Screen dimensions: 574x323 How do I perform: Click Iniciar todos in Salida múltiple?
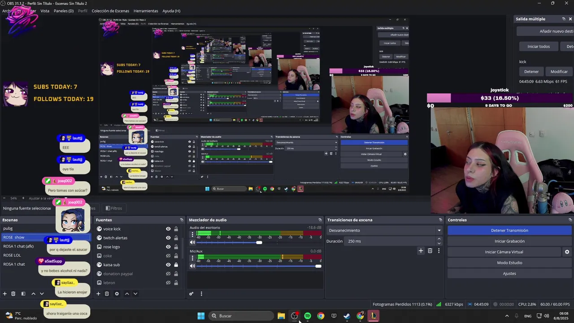[x=539, y=46]
